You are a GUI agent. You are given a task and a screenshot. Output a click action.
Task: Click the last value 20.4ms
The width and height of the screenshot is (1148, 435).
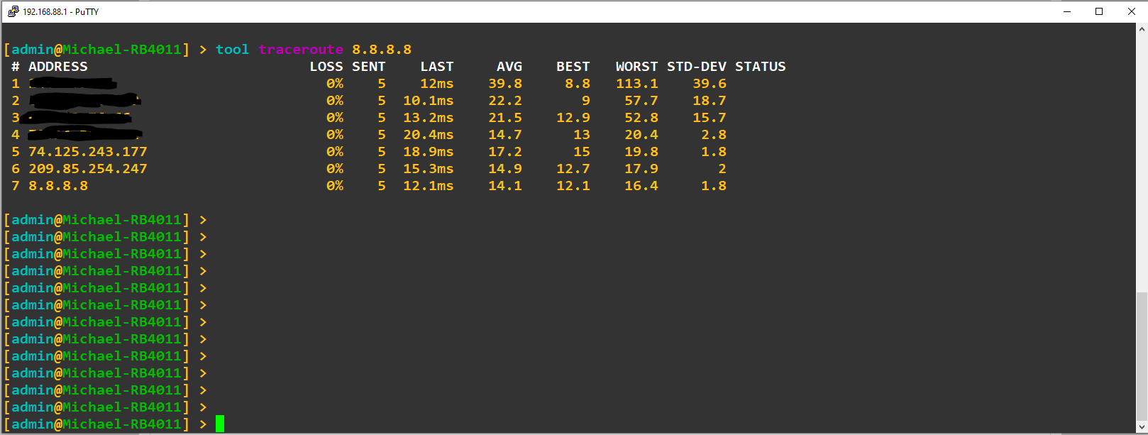click(429, 135)
